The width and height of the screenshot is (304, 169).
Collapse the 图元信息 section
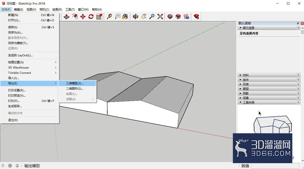240,28
